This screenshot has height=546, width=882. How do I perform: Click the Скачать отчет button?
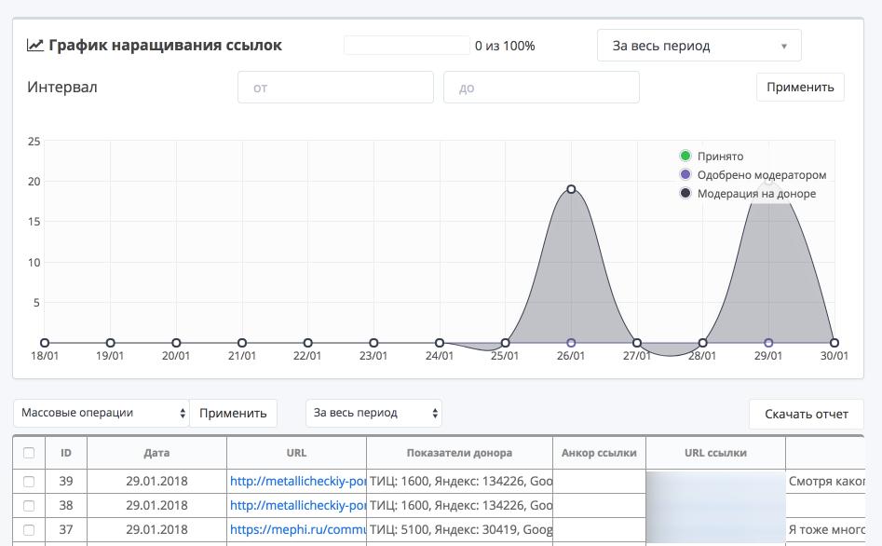806,414
